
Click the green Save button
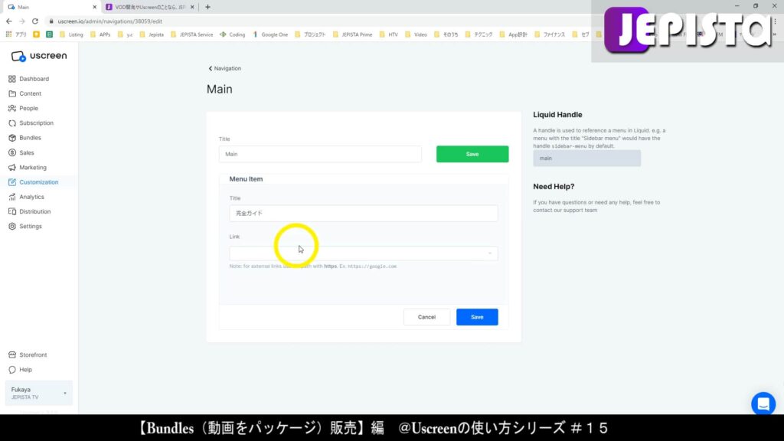472,154
